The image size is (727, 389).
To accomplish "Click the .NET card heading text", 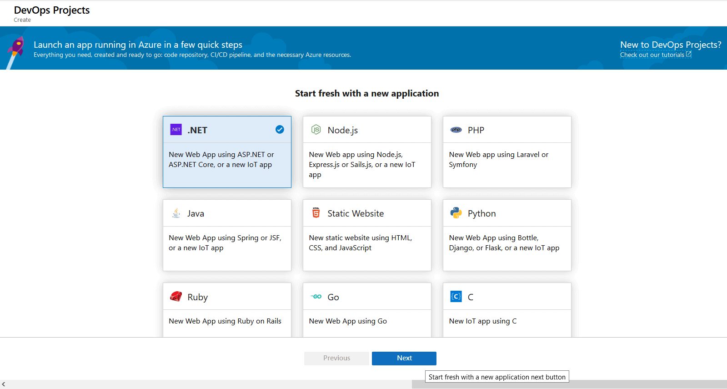I will point(197,130).
